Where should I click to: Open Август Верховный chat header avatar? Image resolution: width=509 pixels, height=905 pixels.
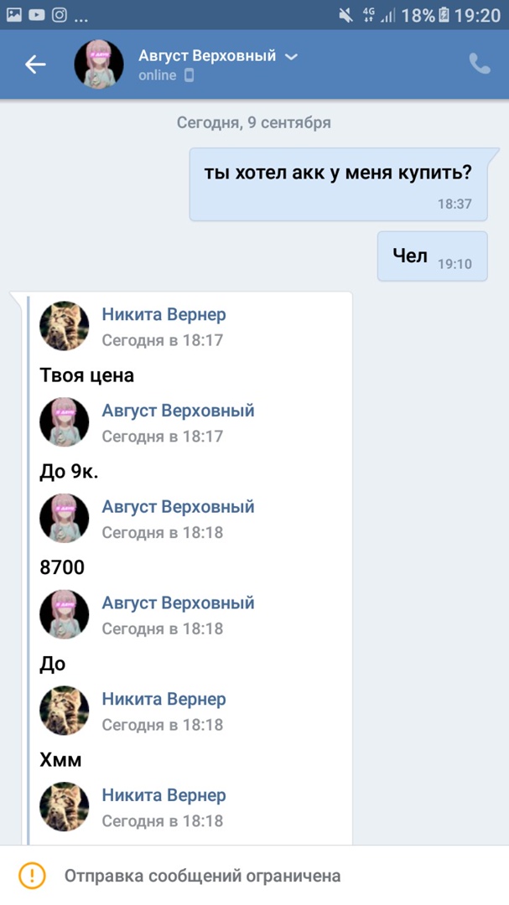[100, 65]
